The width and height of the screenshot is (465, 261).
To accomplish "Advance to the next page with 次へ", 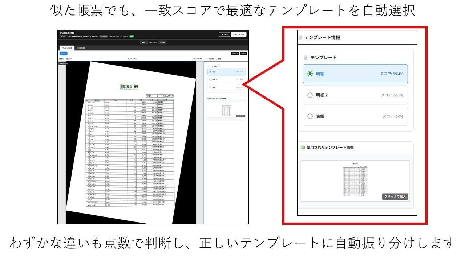I will [162, 42].
